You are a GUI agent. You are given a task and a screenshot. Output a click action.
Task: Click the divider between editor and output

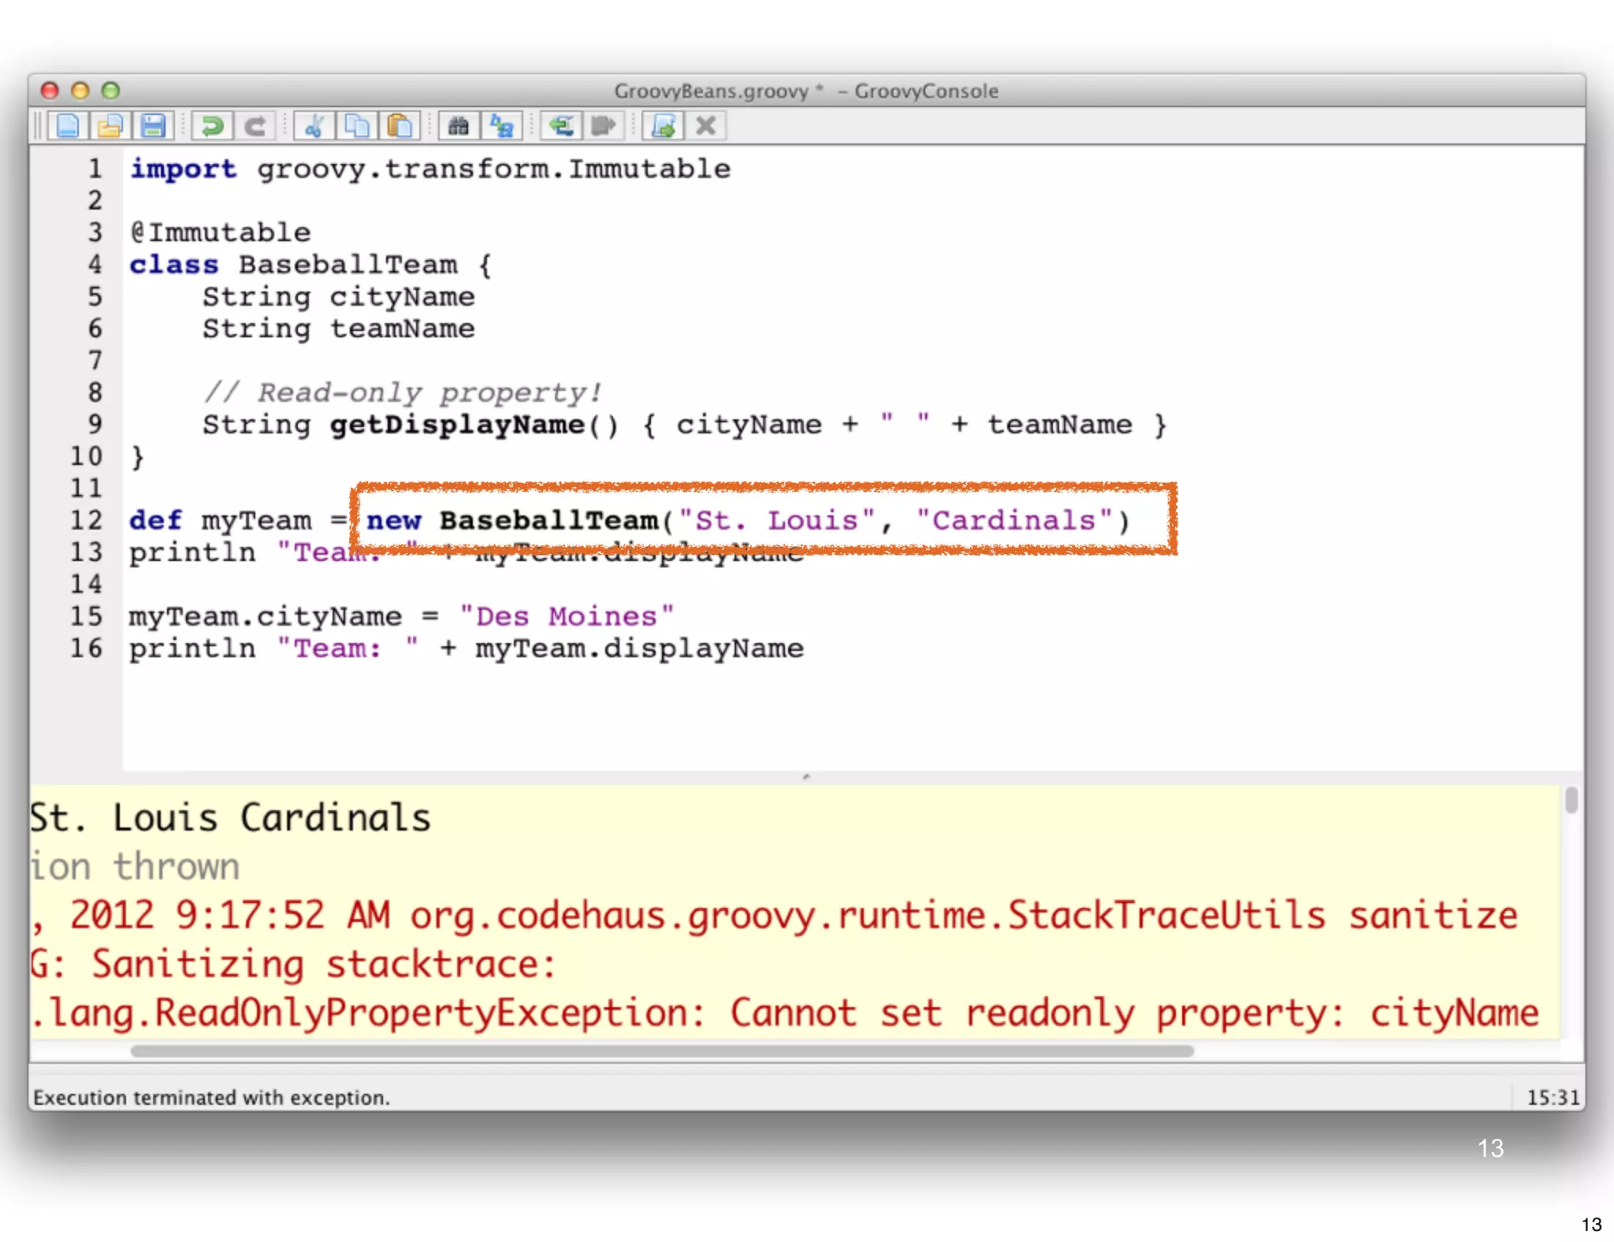tap(805, 777)
